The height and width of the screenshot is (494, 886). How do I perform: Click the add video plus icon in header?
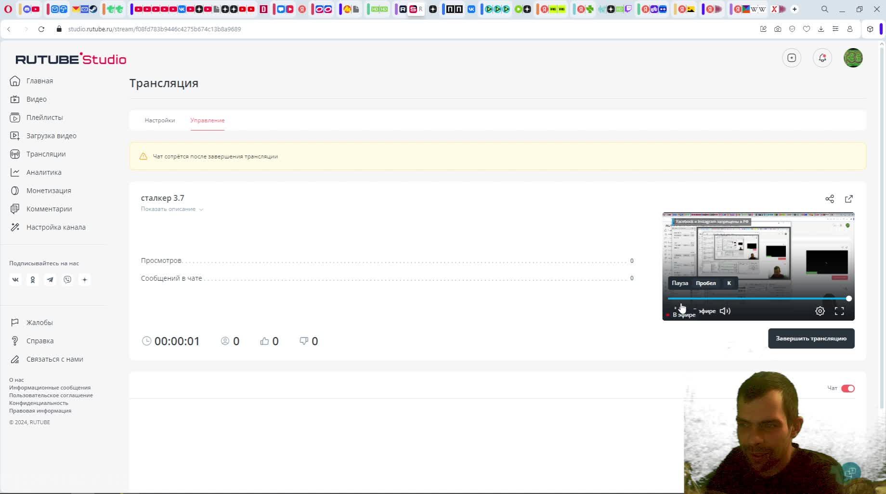click(792, 58)
